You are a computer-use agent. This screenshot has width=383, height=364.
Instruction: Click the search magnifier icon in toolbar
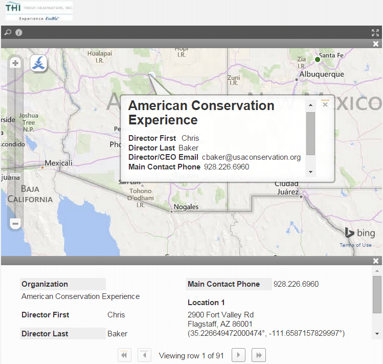(x=8, y=32)
